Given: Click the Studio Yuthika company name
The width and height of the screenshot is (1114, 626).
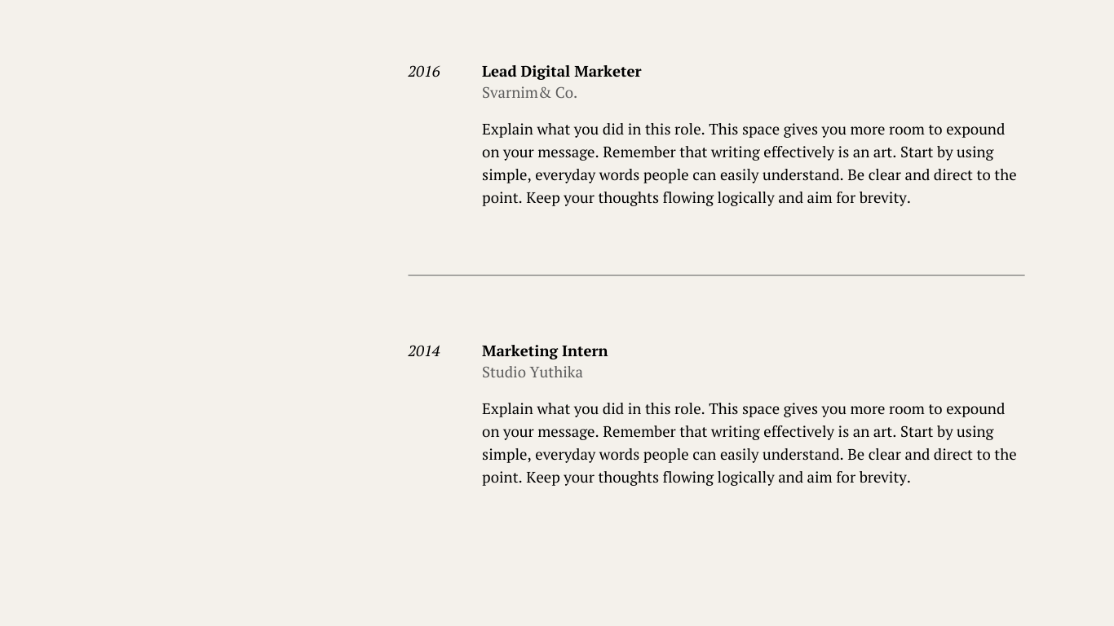Looking at the screenshot, I should pyautogui.click(x=532, y=373).
